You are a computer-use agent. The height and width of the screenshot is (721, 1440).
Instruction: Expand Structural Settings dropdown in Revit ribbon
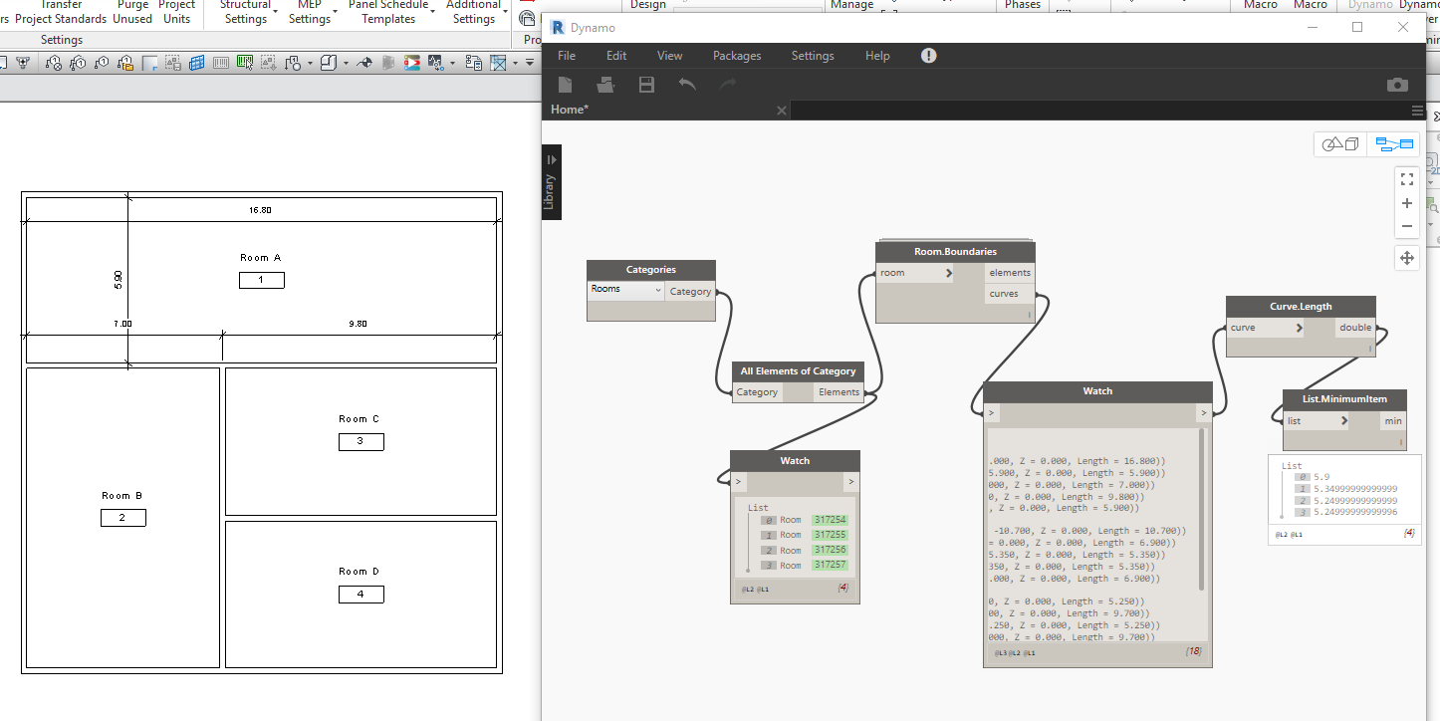[x=277, y=10]
